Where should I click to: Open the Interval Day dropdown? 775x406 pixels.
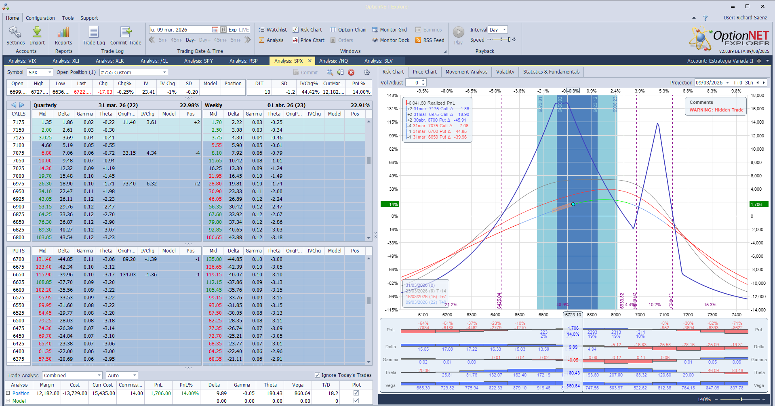coord(504,30)
